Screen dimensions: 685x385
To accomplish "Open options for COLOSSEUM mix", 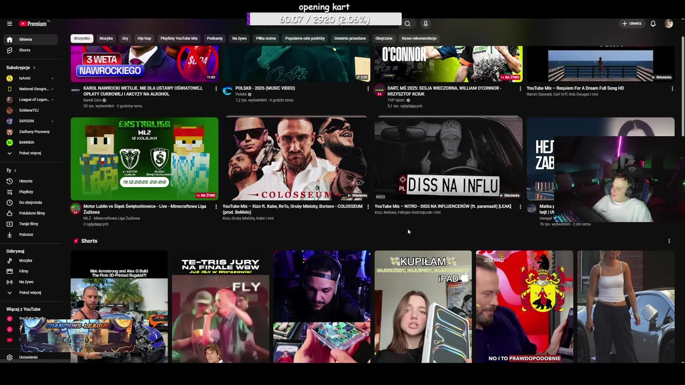I will tap(368, 207).
